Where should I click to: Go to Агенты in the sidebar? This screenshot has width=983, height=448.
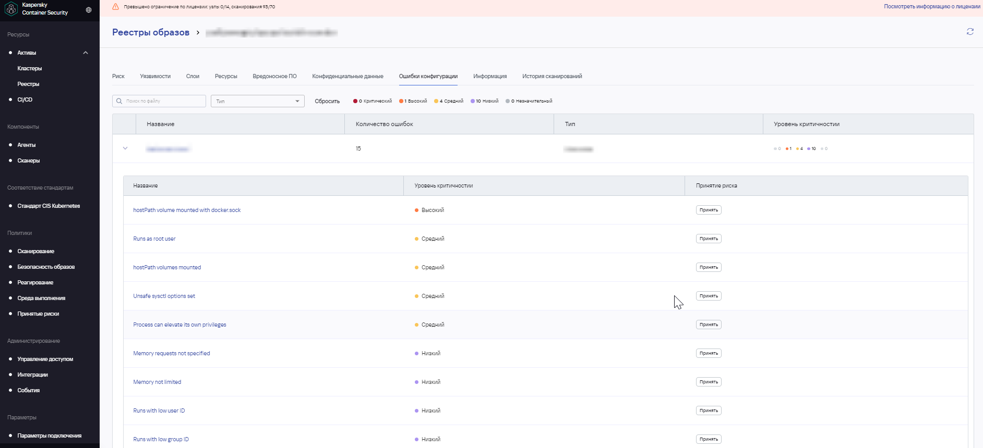[x=27, y=145]
